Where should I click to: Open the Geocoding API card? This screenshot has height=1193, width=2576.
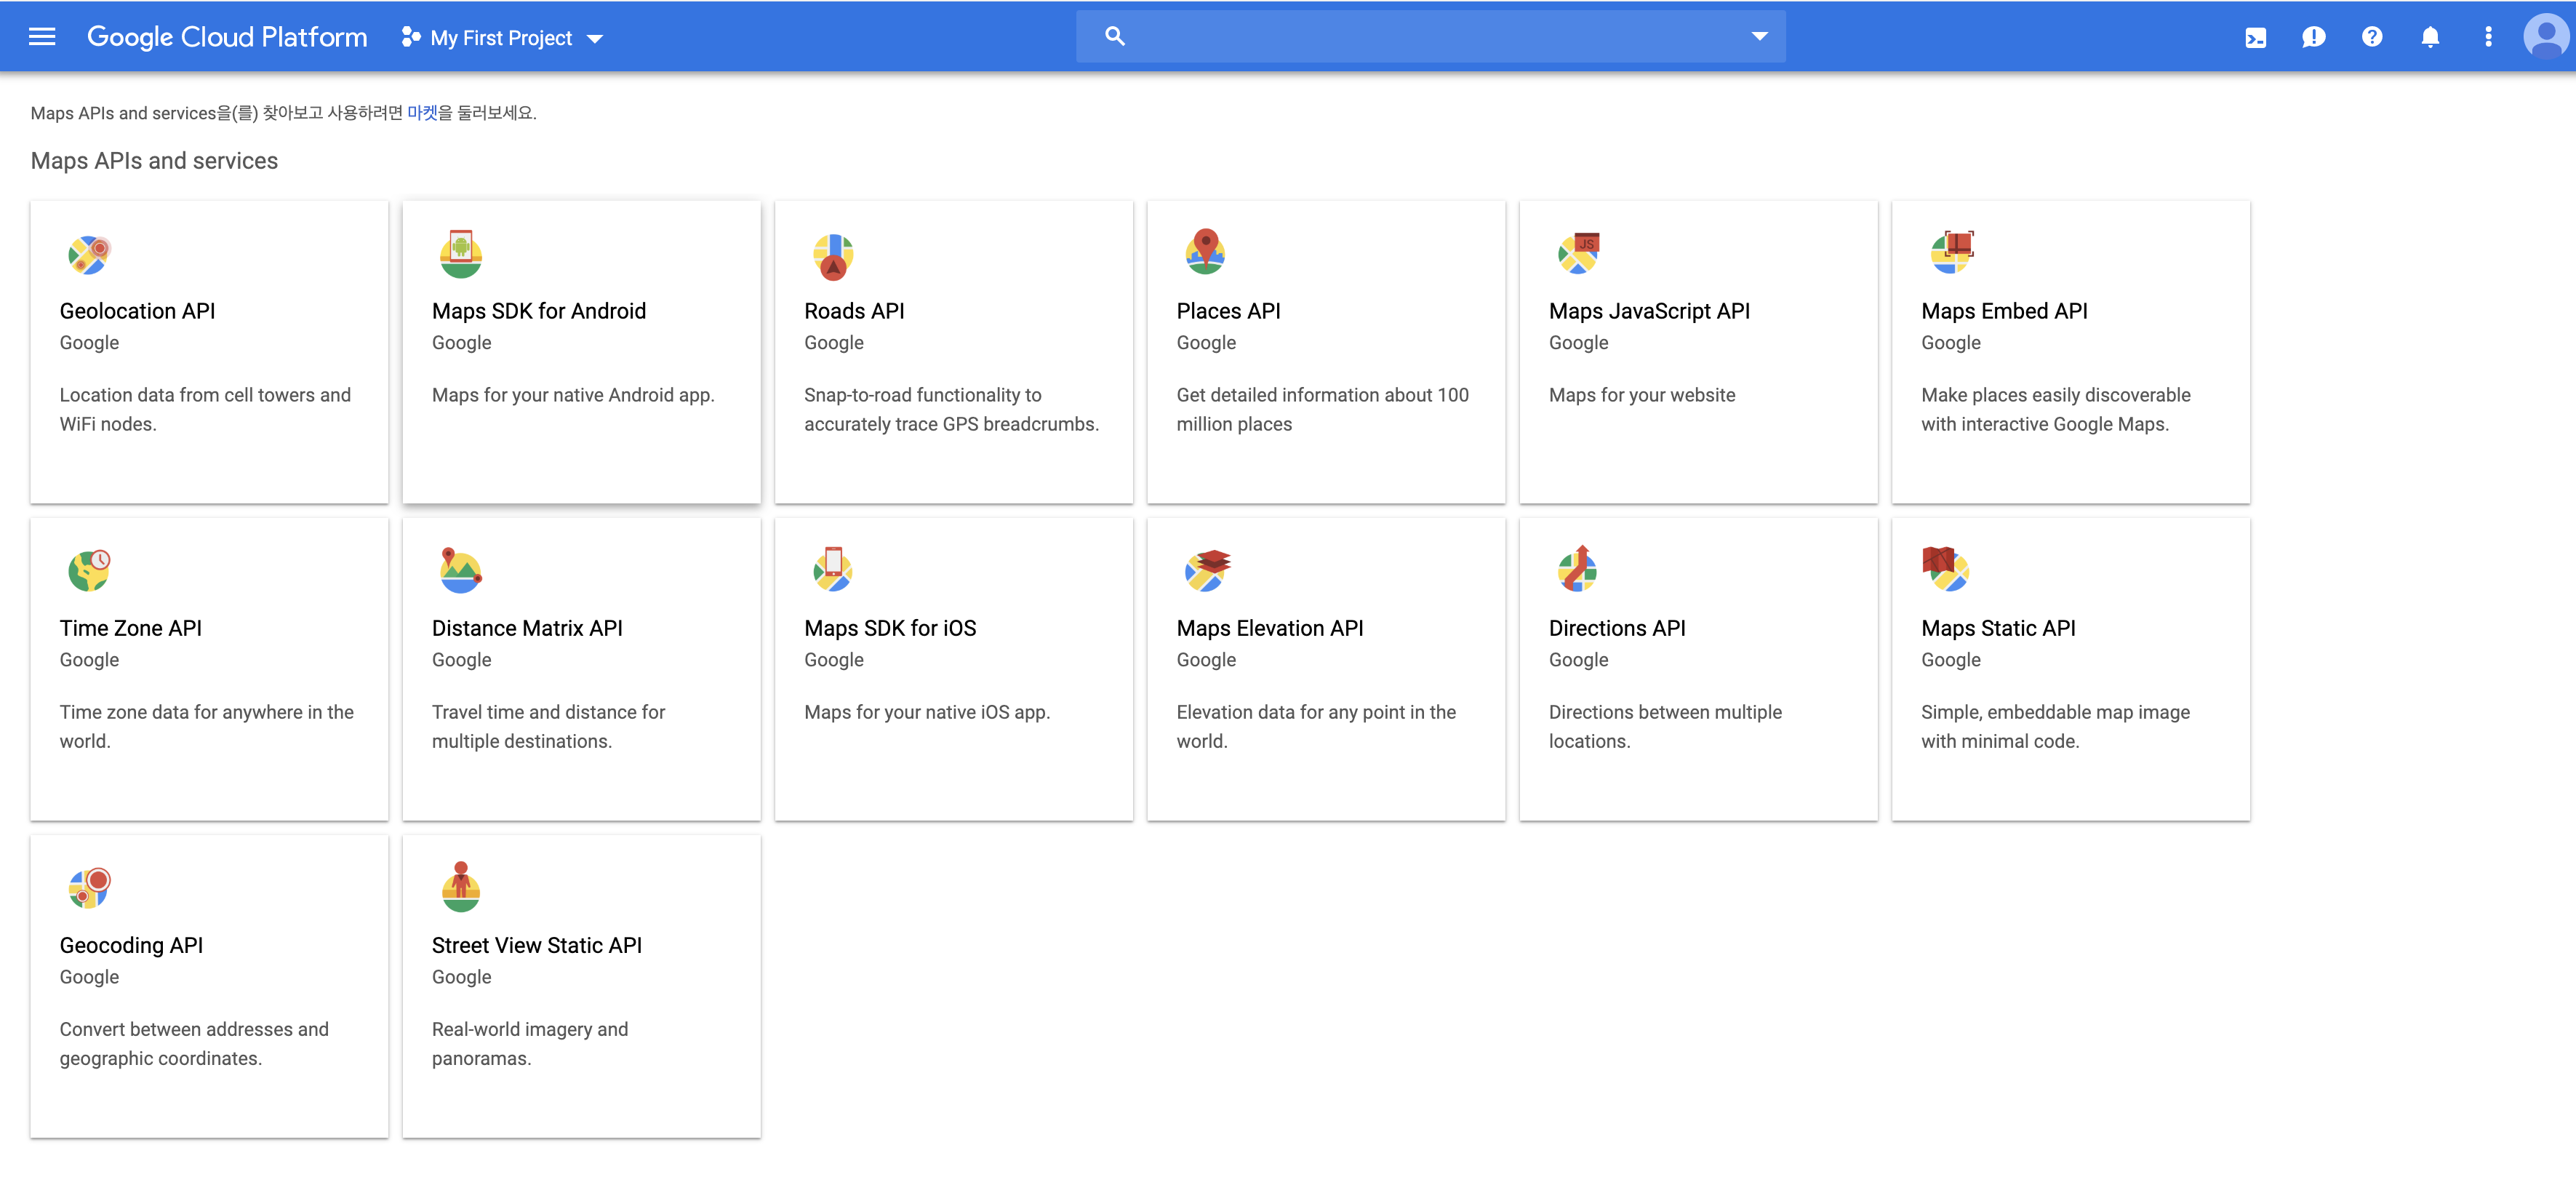tap(209, 986)
